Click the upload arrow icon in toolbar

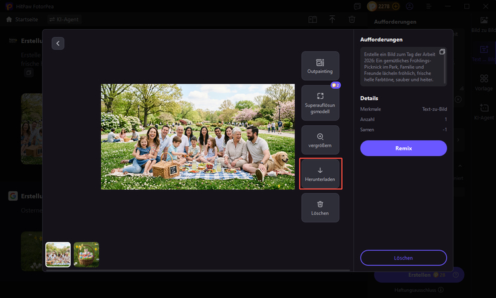click(332, 20)
